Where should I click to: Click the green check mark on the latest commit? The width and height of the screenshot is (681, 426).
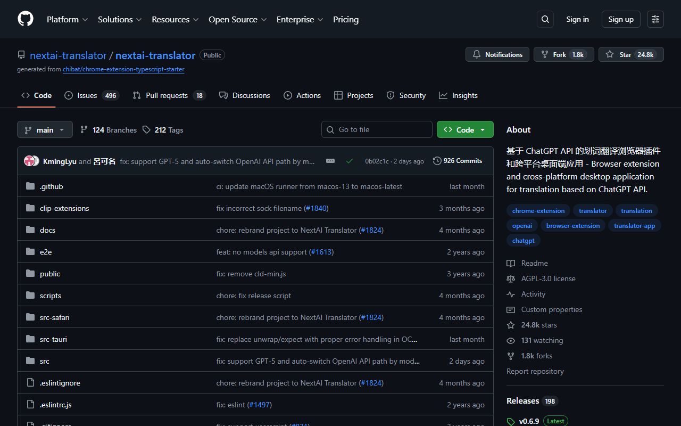coord(350,160)
